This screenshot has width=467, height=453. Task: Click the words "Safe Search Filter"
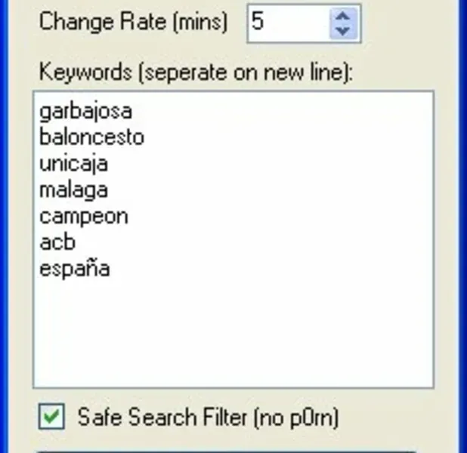(162, 416)
